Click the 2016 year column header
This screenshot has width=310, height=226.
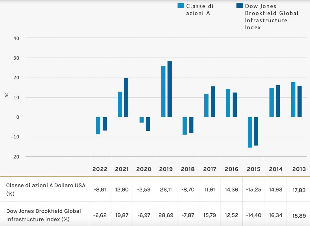[x=231, y=169]
